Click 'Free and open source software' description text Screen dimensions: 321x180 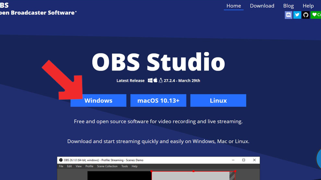tap(158, 121)
